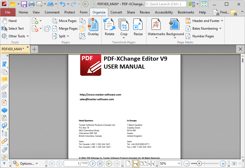Click the Resize pages icon

click(138, 27)
